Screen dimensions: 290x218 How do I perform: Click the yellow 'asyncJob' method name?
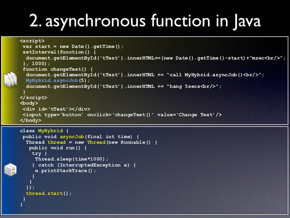pyautogui.click(x=72, y=137)
